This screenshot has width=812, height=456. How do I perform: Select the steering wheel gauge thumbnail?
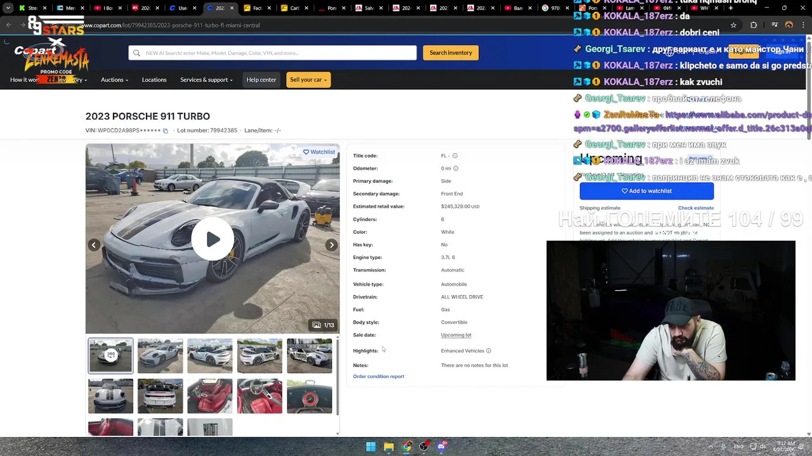(x=309, y=396)
